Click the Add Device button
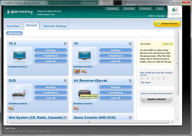This screenshot has height=136, width=192. pyautogui.click(x=14, y=33)
